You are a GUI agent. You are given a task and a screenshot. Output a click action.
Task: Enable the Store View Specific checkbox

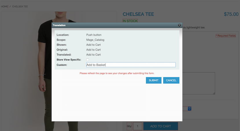[88, 60]
